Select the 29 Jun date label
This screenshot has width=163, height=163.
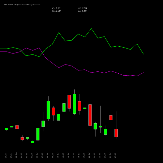click(x=11, y=155)
